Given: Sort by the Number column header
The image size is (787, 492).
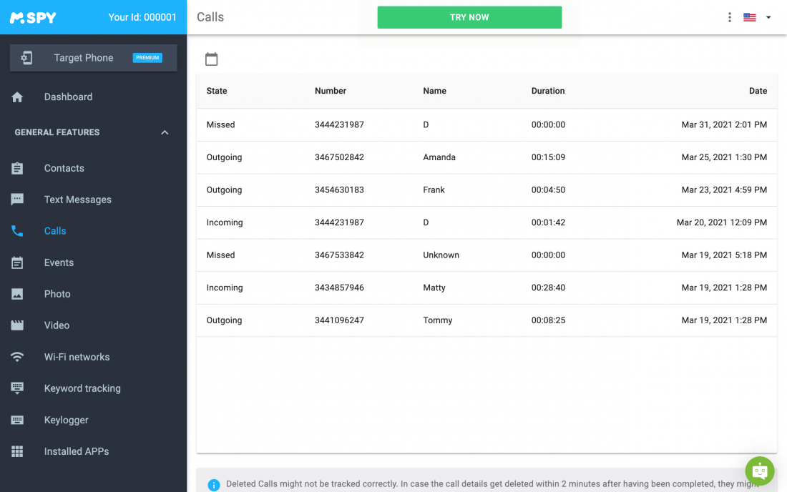Looking at the screenshot, I should coord(331,91).
